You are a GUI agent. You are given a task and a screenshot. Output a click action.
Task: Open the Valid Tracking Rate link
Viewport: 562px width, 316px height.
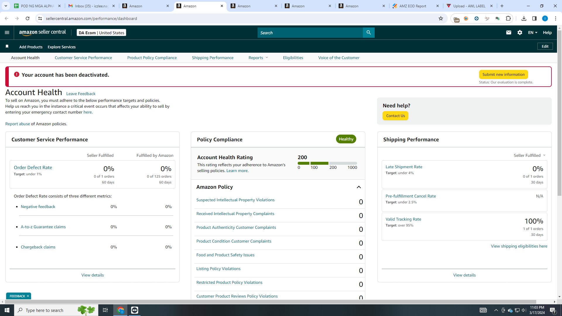click(403, 219)
